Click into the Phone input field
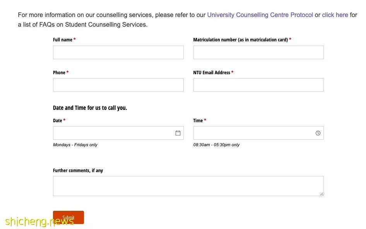Viewport: 366px width, 229px height. pos(118,85)
